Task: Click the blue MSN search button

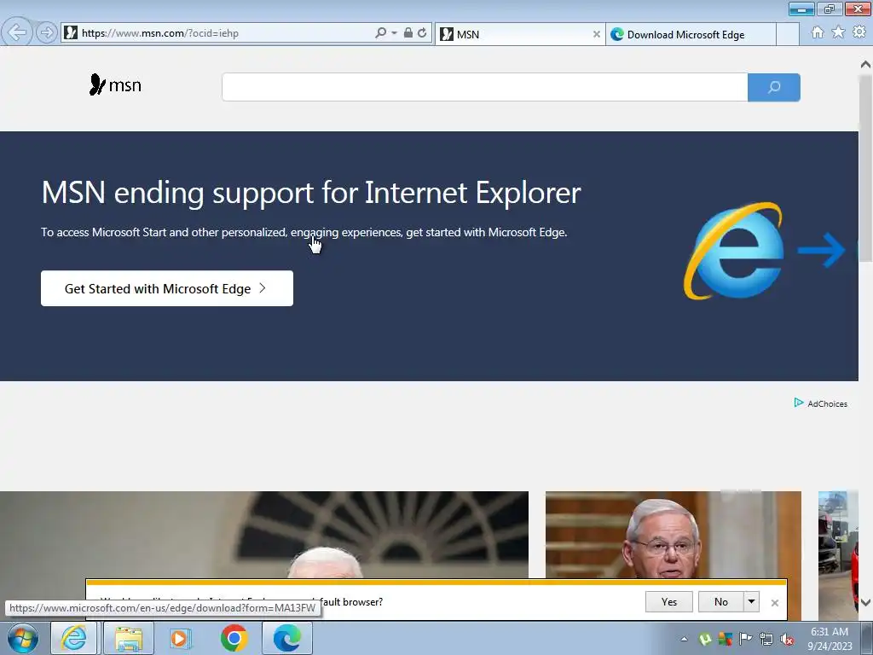Action: 774,87
